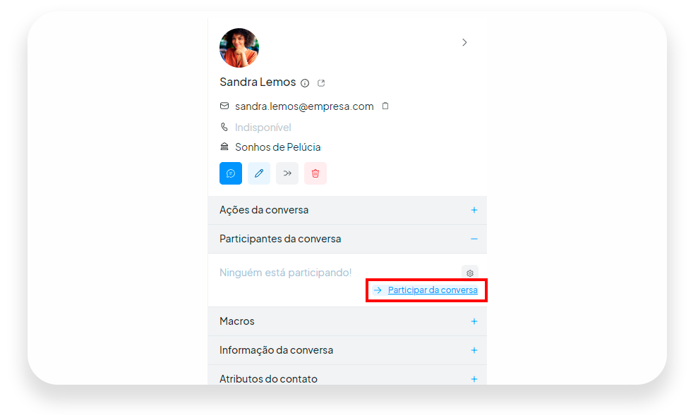Start a new conversation with the blue chat button
The width and height of the screenshot is (698, 415).
[231, 173]
